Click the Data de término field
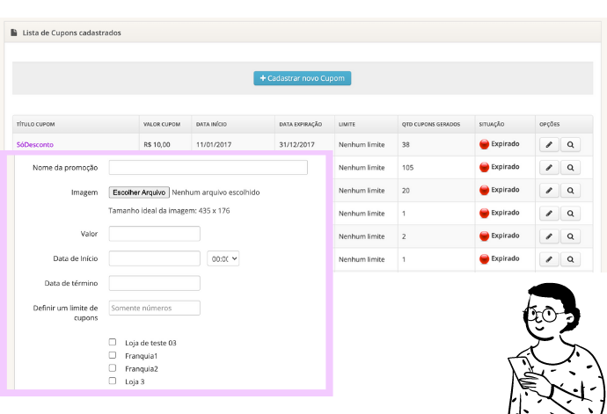Viewport: 607px width, 414px height. (154, 283)
